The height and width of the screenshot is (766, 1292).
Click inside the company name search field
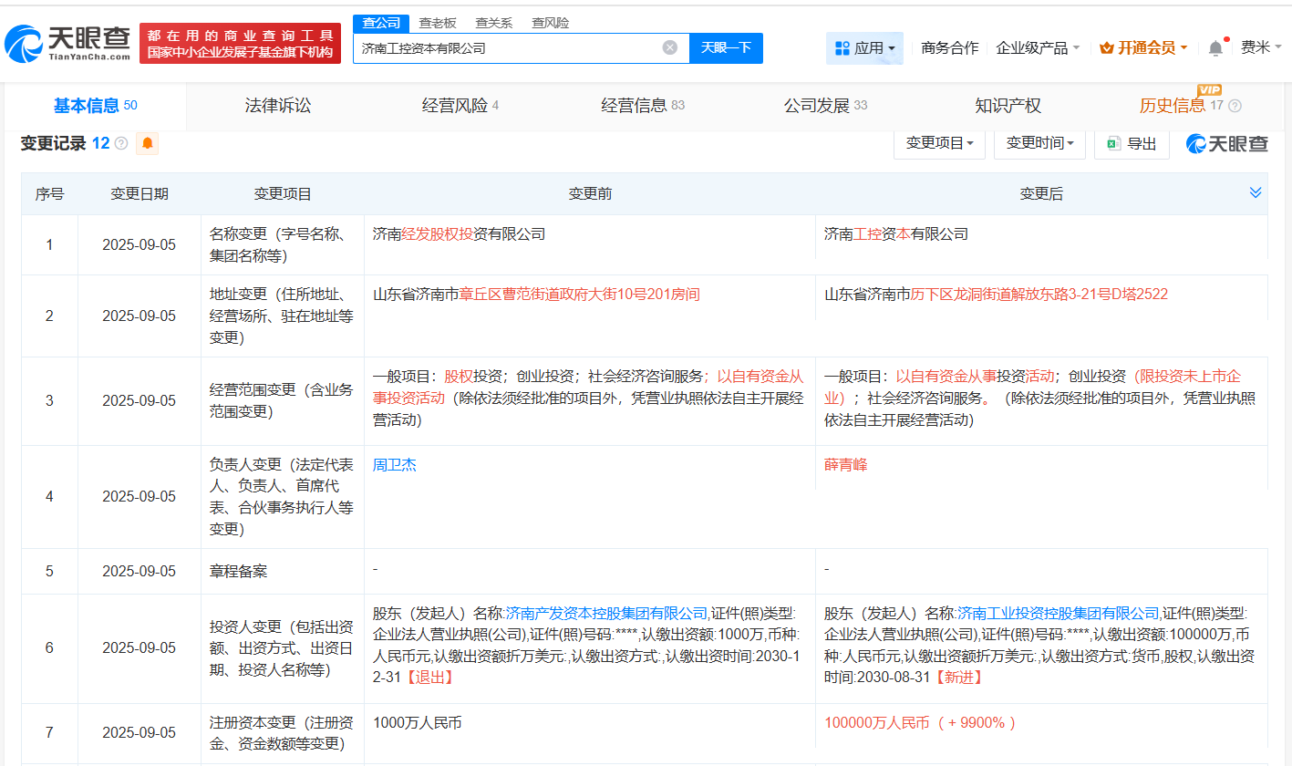pos(511,47)
